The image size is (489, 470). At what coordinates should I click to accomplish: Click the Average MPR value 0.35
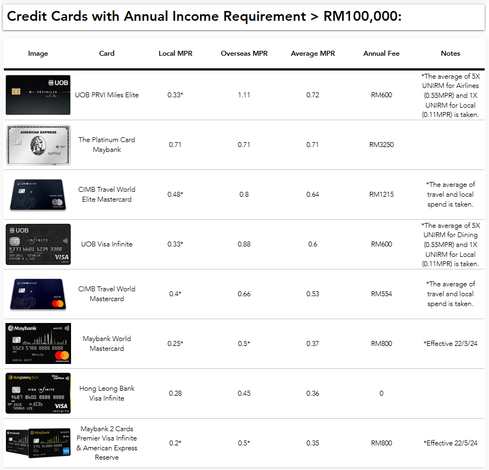[313, 443]
